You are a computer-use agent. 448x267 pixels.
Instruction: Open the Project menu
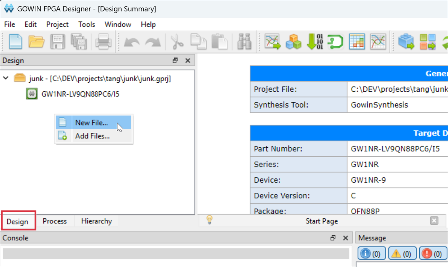(x=58, y=25)
